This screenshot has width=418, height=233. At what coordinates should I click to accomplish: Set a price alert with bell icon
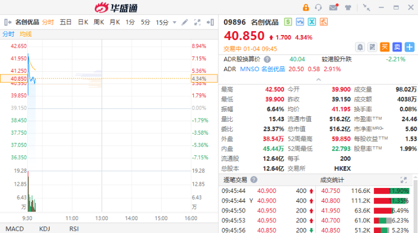click(360, 47)
